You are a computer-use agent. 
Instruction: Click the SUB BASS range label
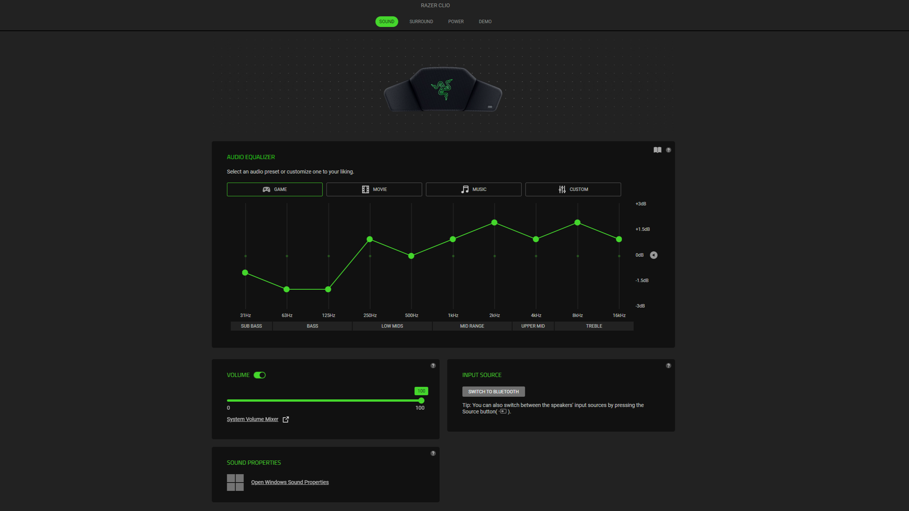point(251,326)
